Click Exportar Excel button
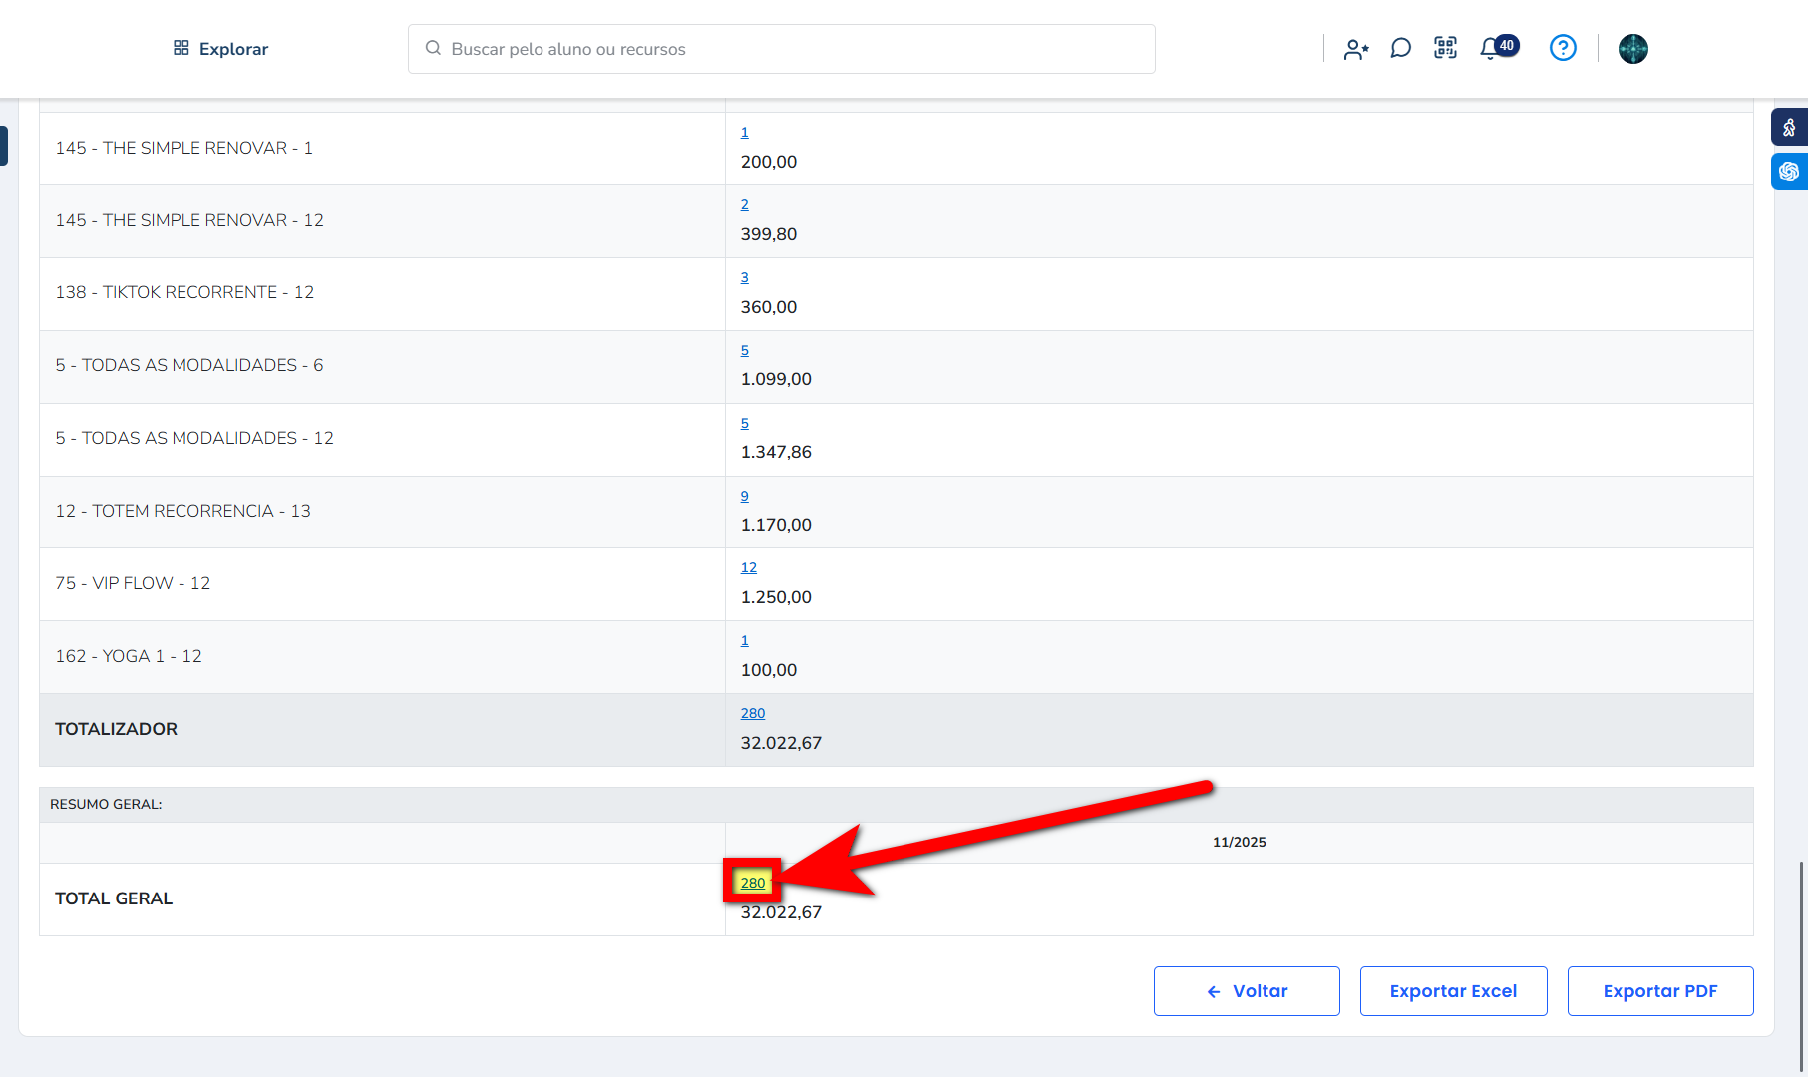Image resolution: width=1808 pixels, height=1077 pixels. tap(1453, 991)
